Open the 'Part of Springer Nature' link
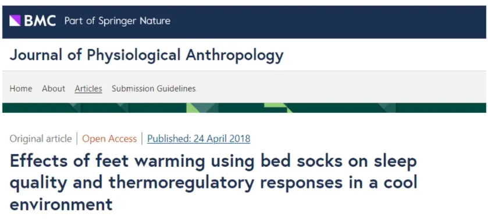The image size is (488, 221). point(117,21)
